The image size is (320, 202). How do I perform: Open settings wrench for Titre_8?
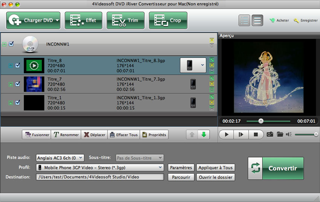coord(212,60)
